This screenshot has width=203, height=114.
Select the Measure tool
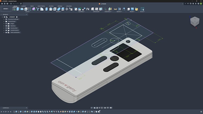pyautogui.click(x=115, y=9)
